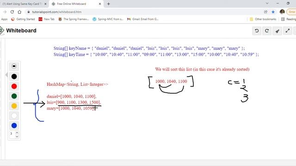Pick the white color swatch

[14, 116]
